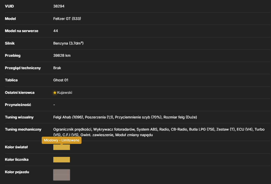
Task: Select the Kolor pojazdu grey-brown swatch
Action: (x=62, y=175)
